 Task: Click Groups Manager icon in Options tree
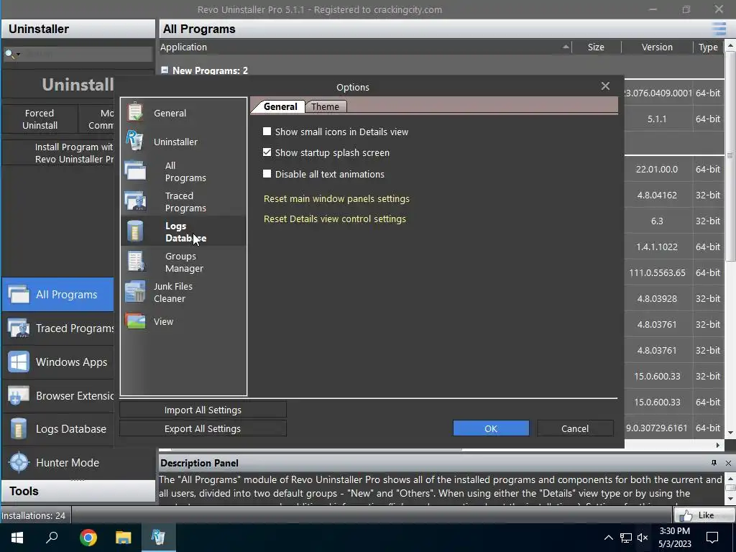(136, 262)
